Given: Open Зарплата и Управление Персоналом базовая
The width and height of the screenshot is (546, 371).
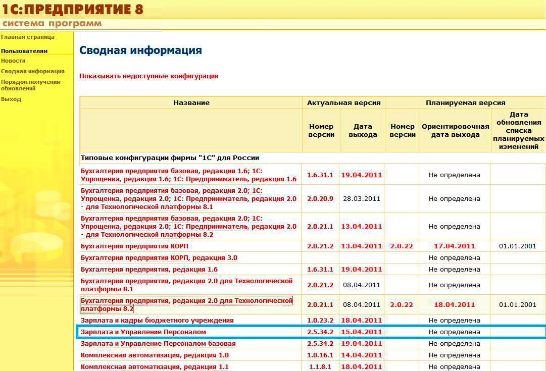Looking at the screenshot, I should pos(158,344).
